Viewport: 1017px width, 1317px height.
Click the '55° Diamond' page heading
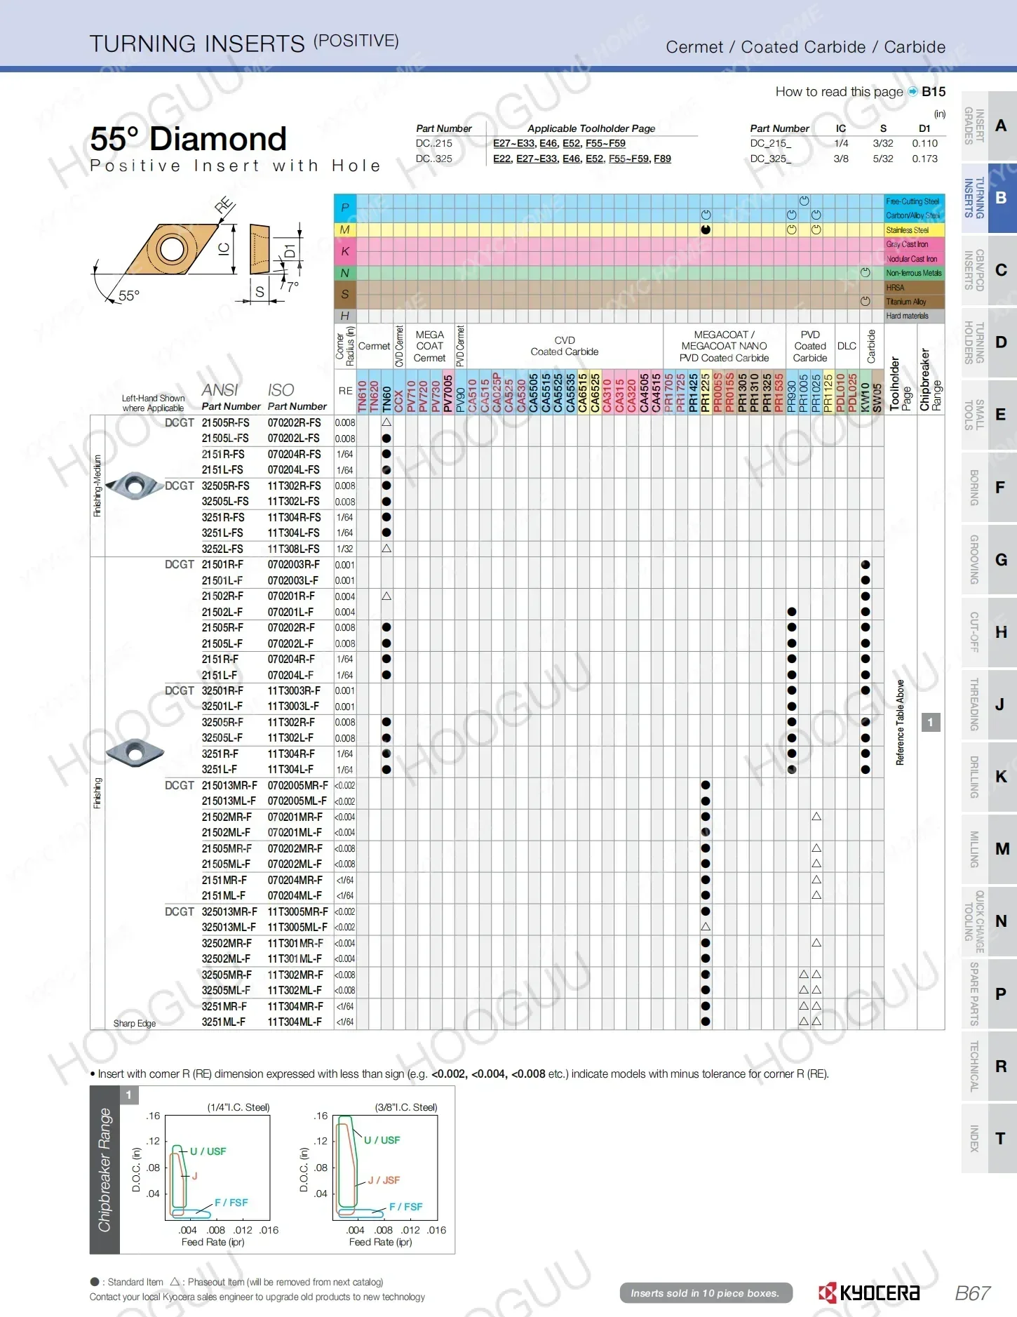189,139
